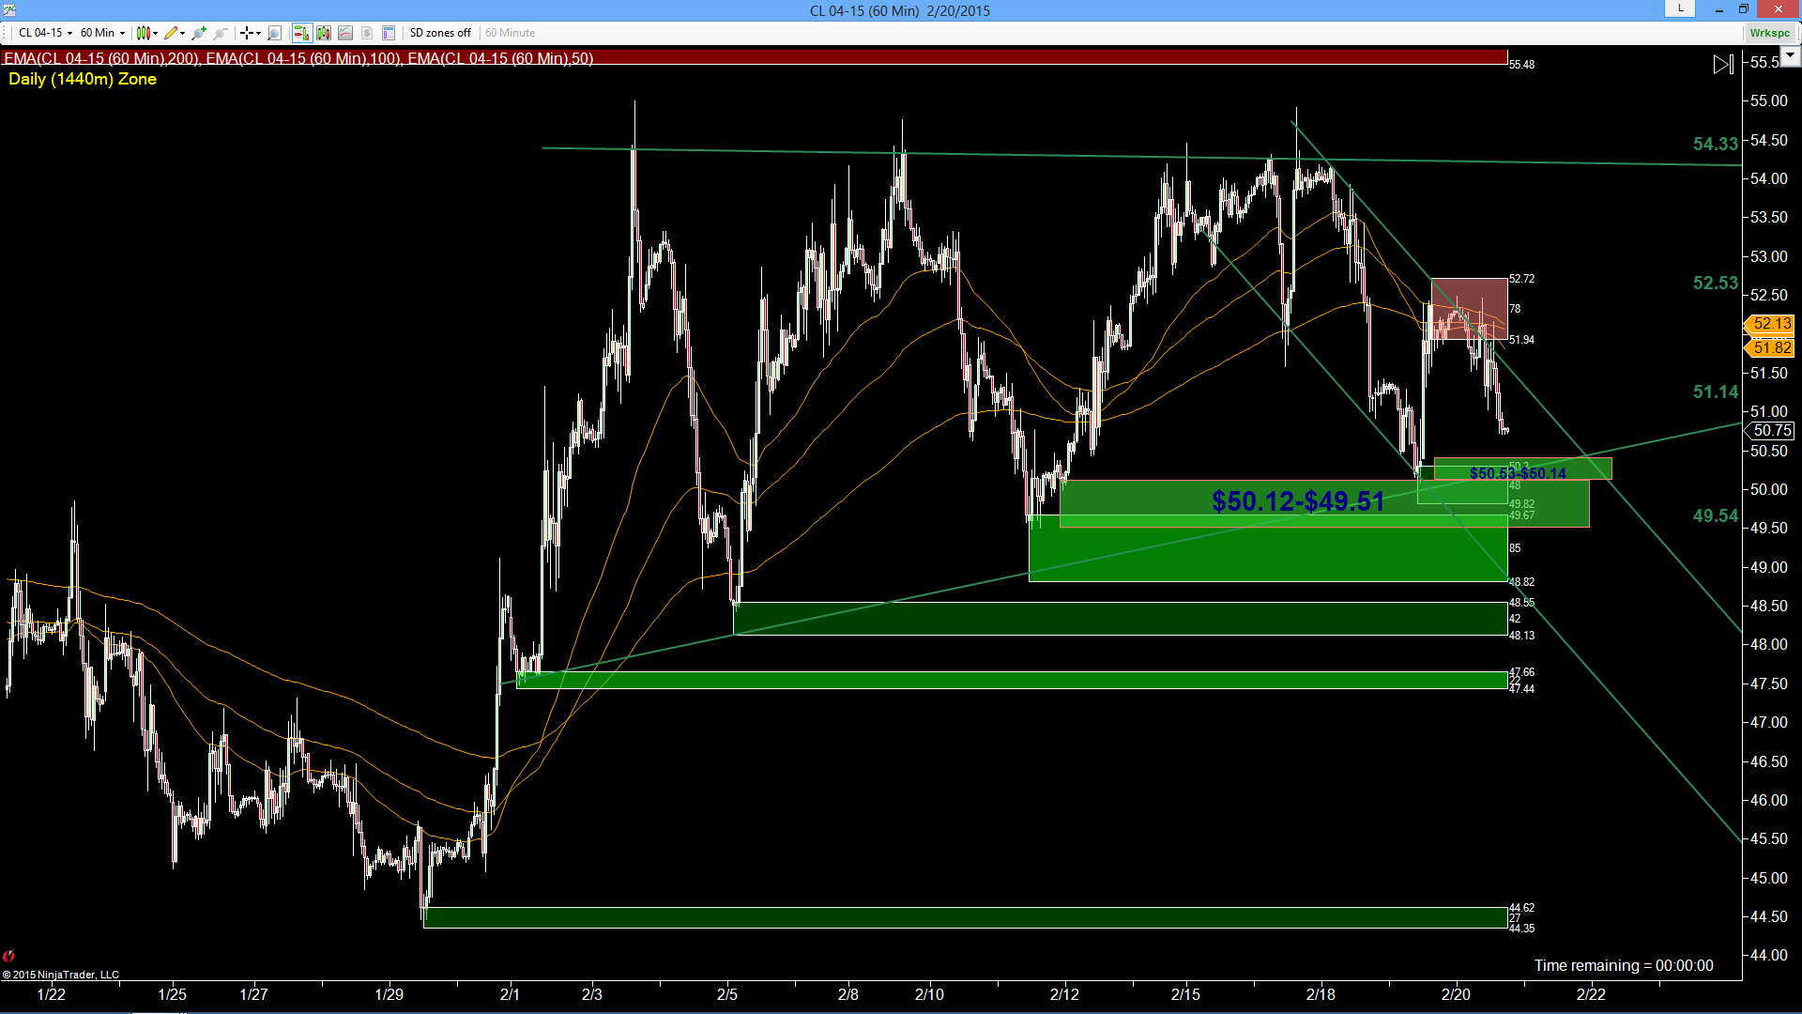
Task: Click the green demand zone at 47.66
Action: tap(1012, 680)
